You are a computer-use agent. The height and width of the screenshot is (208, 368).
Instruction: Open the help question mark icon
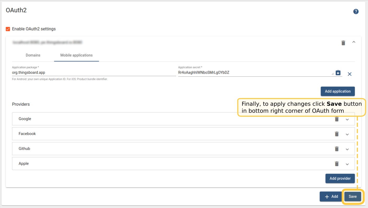click(x=356, y=11)
